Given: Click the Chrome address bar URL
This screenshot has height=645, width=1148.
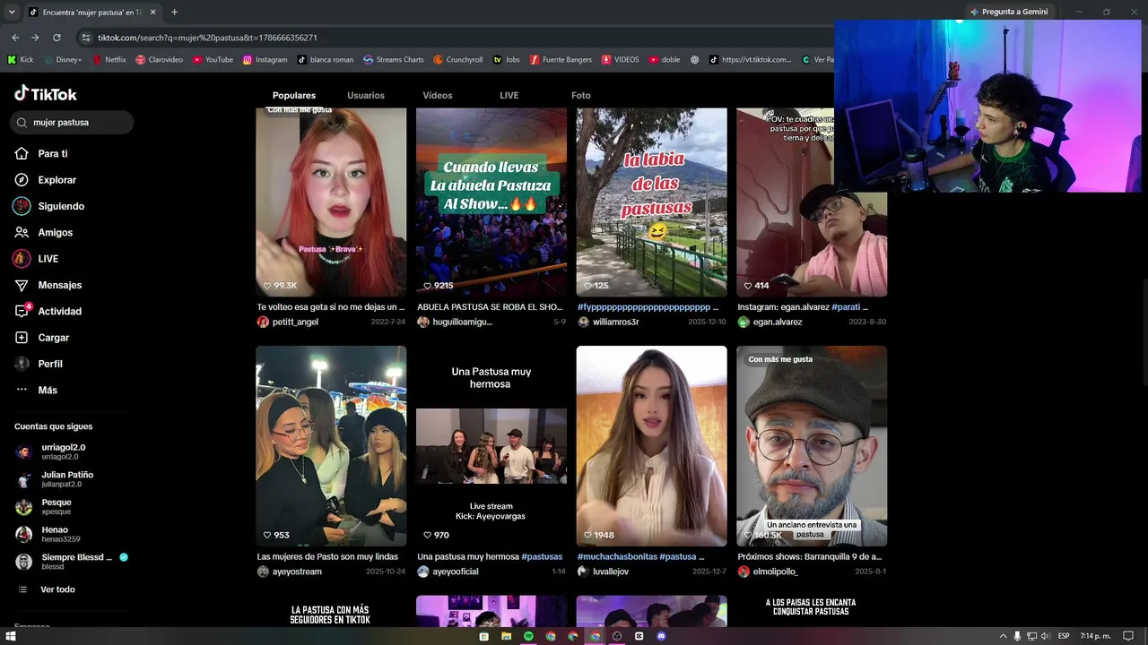Looking at the screenshot, I should click(x=207, y=38).
